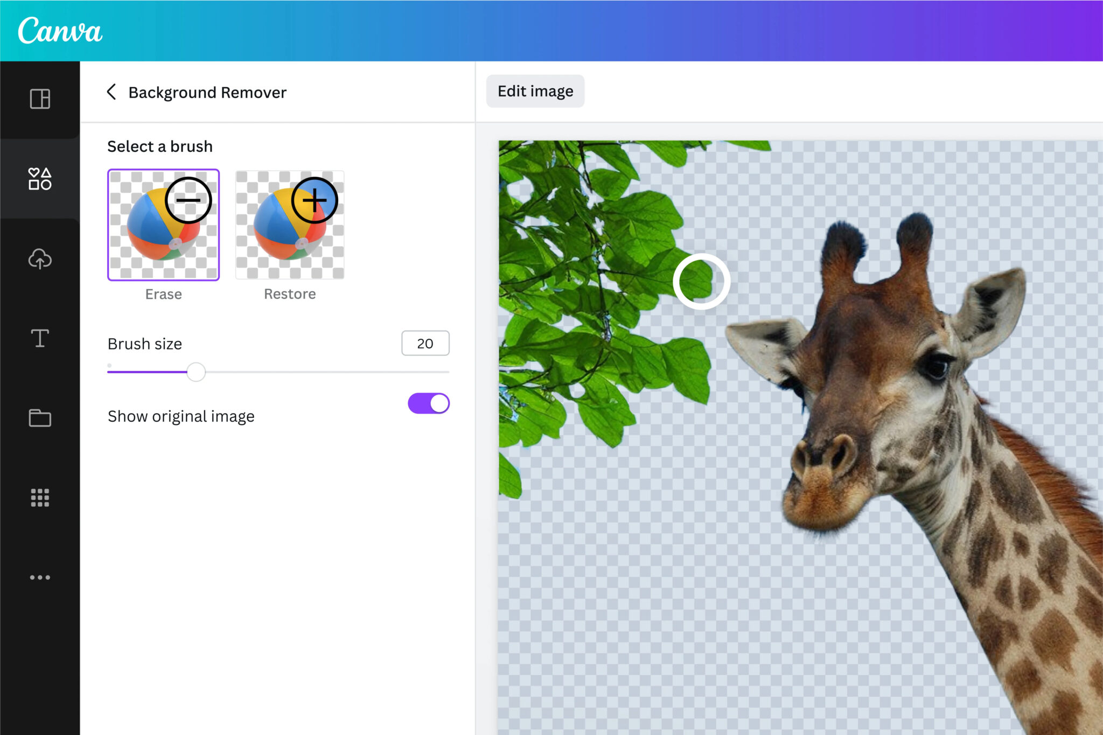
Task: Click the brush size value field
Action: coord(425,343)
